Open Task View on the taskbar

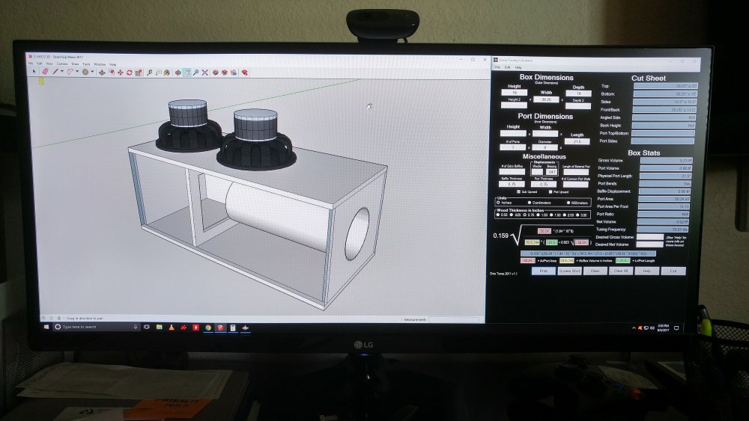(147, 328)
